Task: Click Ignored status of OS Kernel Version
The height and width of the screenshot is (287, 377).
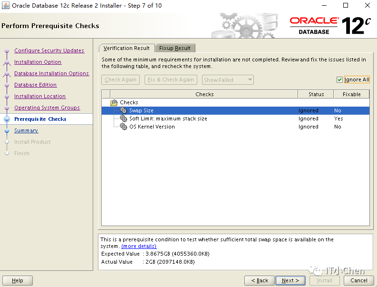Action: (308, 127)
